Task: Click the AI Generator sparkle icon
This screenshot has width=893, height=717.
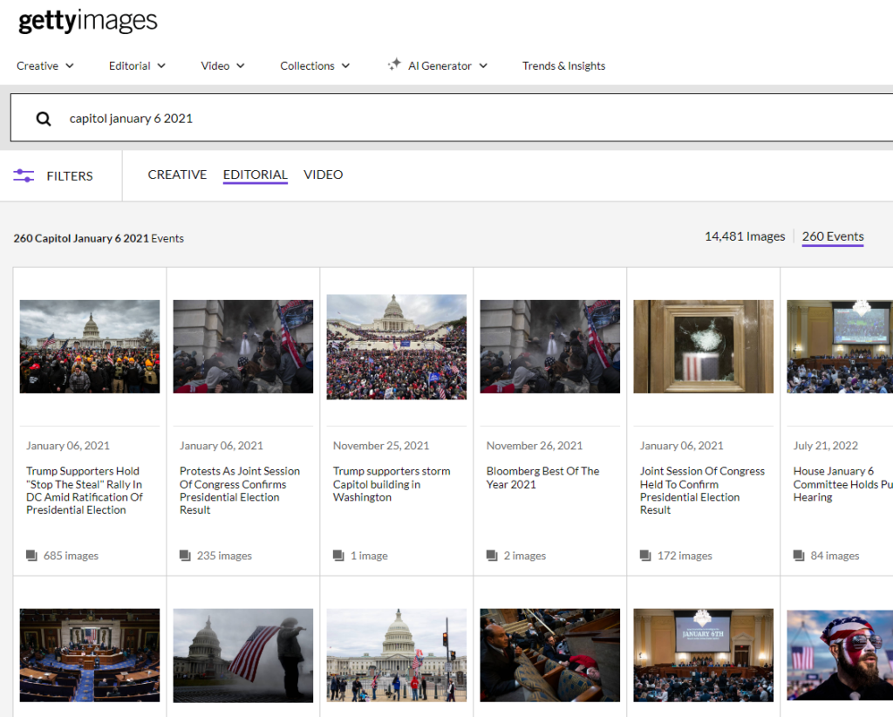Action: (x=394, y=65)
